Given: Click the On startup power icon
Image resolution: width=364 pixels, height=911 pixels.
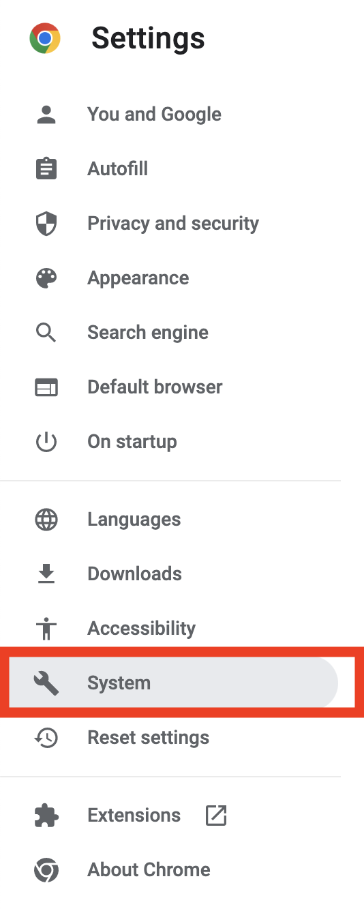Looking at the screenshot, I should [x=46, y=442].
